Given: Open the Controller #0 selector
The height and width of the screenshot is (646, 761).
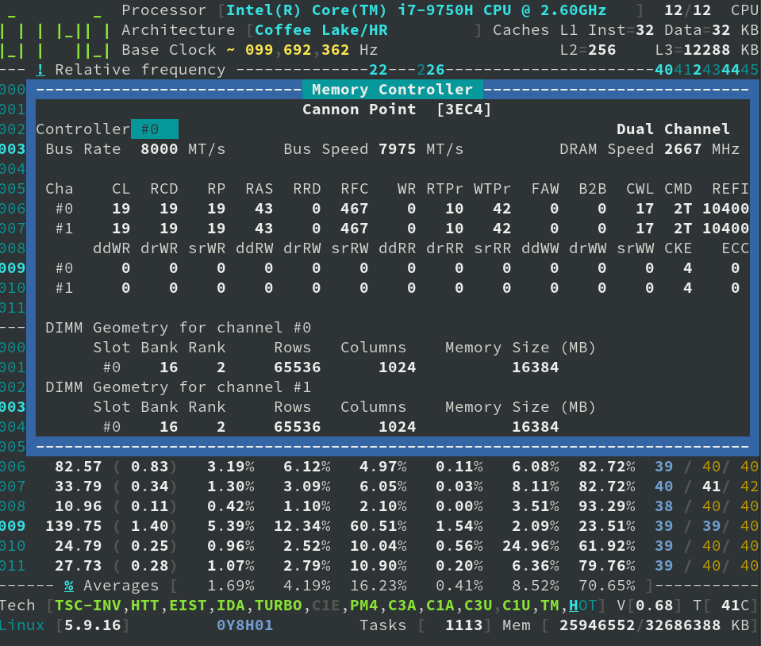Looking at the screenshot, I should pyautogui.click(x=156, y=129).
